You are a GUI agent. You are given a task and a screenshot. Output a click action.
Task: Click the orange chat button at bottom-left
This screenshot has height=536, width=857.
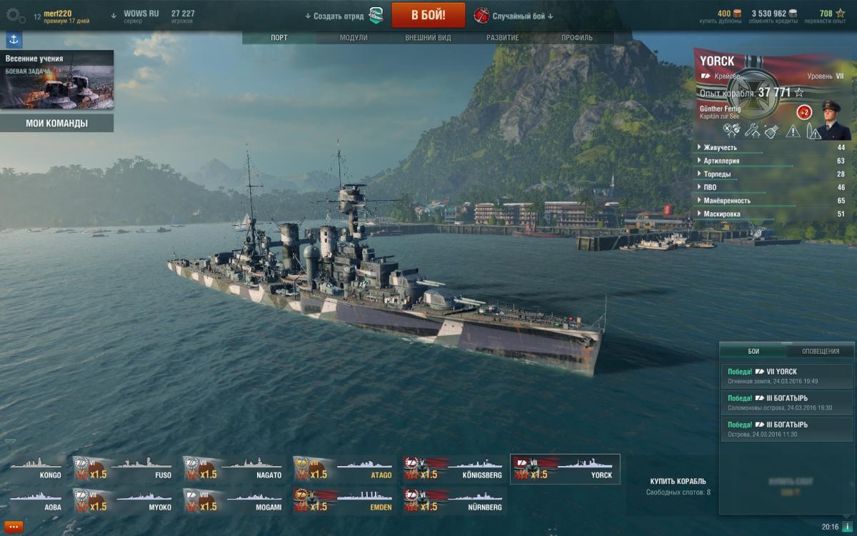click(x=14, y=527)
